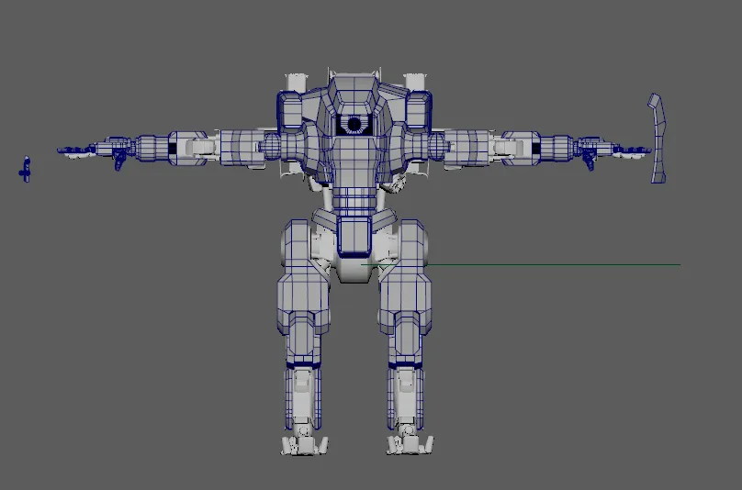Select the shoulder block on the screen's left
This screenshot has width=742, height=490.
tap(292, 110)
